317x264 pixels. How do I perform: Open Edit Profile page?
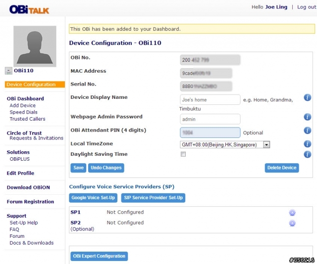pos(20,173)
